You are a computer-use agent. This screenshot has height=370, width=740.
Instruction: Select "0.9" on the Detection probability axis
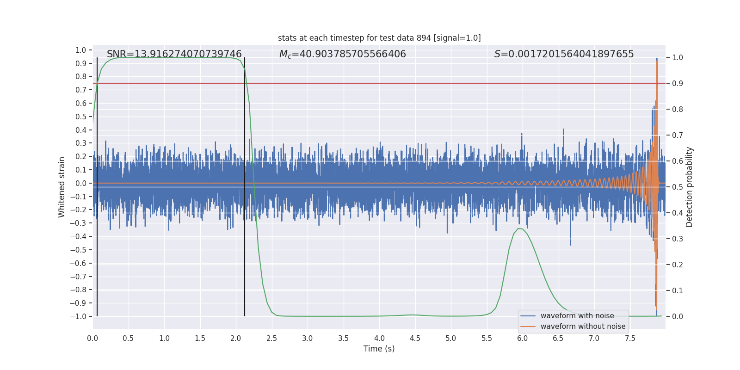pyautogui.click(x=678, y=84)
